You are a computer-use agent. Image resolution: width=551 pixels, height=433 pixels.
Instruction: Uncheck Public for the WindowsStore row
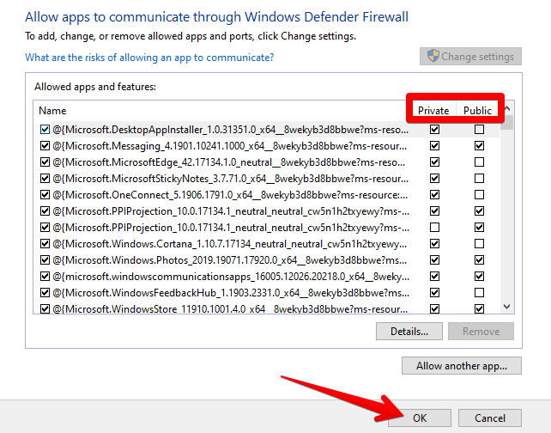click(x=479, y=308)
